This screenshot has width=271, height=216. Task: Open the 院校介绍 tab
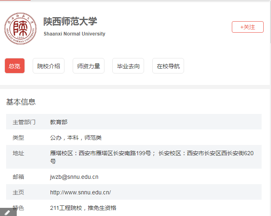(49, 66)
